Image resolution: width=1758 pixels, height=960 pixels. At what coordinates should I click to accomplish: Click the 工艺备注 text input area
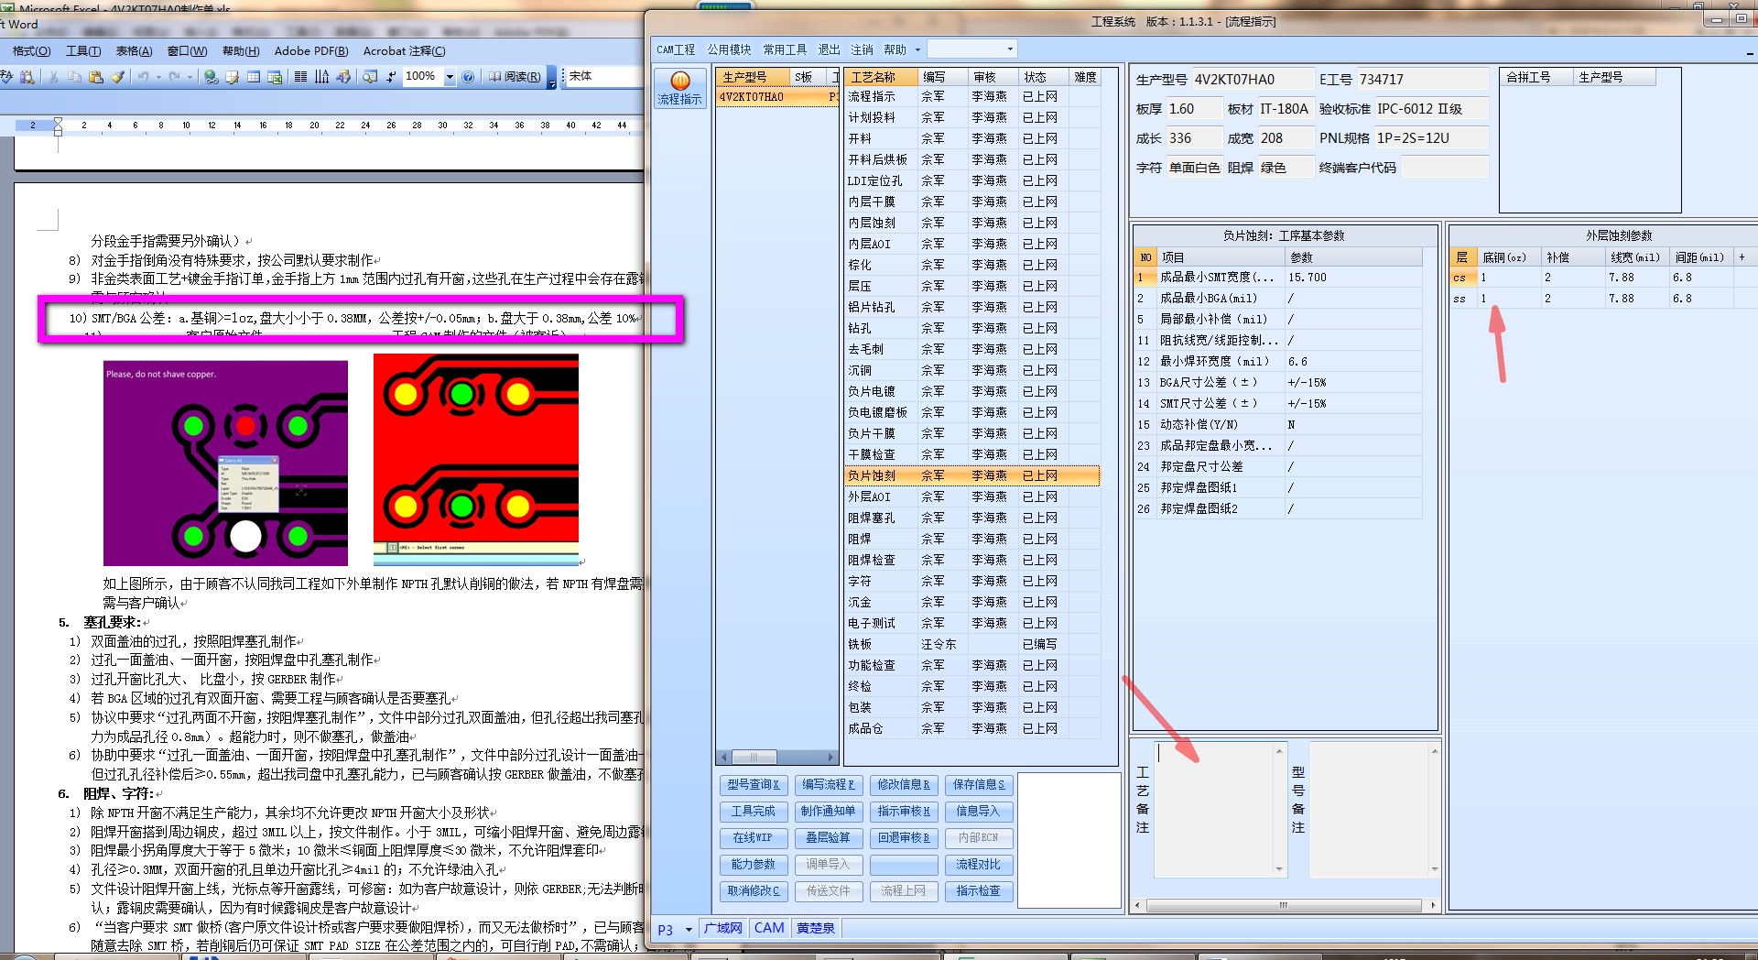[x=1213, y=809]
